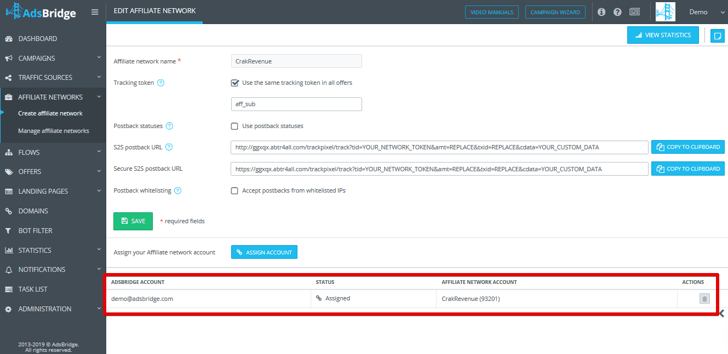The width and height of the screenshot is (728, 354).
Task: Click the green Save button
Action: 133,221
